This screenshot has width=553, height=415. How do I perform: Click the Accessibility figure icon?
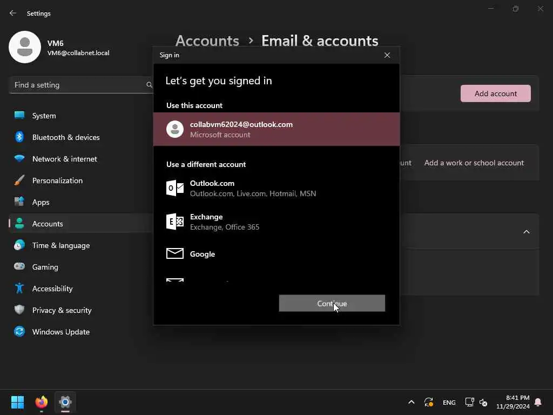tap(19, 288)
